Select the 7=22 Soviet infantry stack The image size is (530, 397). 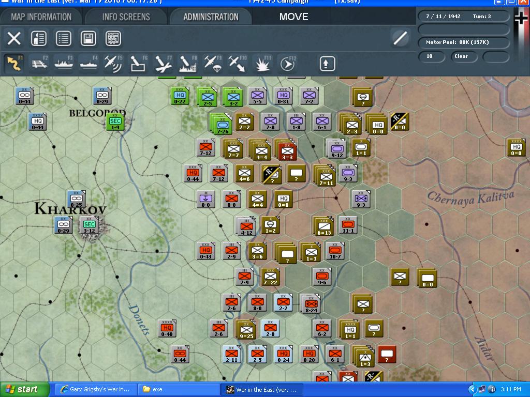click(270, 277)
